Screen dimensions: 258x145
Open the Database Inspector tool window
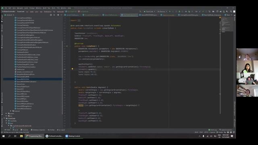[38, 130]
